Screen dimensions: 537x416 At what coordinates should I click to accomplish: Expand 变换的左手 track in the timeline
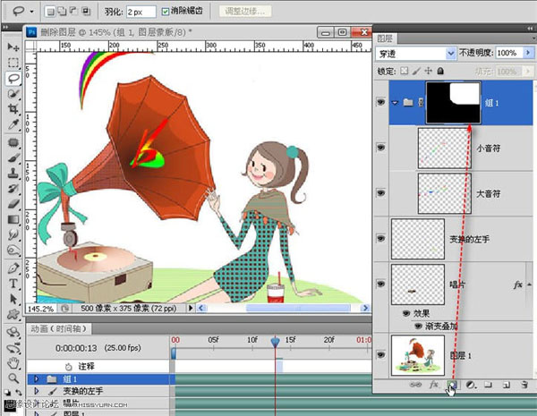coord(37,391)
